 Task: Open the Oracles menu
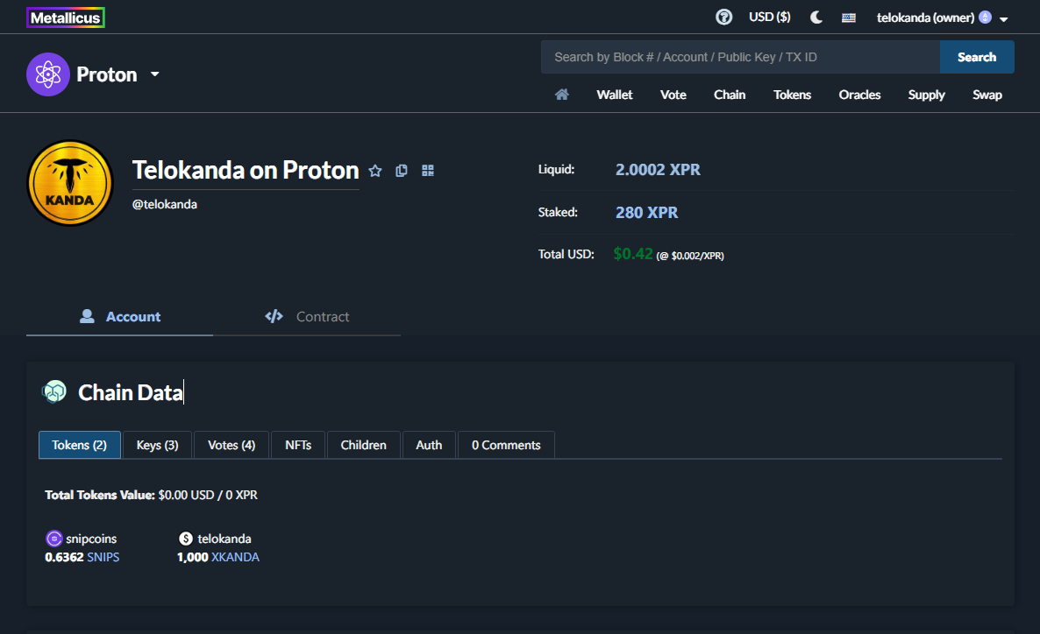859,95
